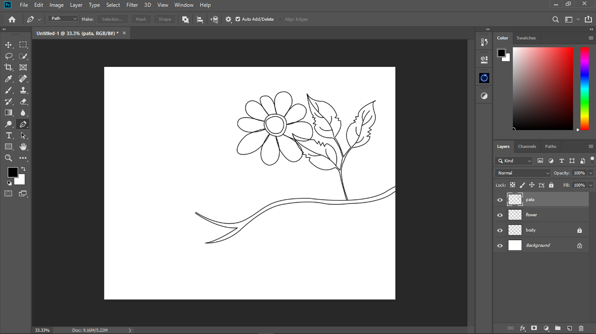
Task: Delete layer using trash icon
Action: pyautogui.click(x=581, y=328)
